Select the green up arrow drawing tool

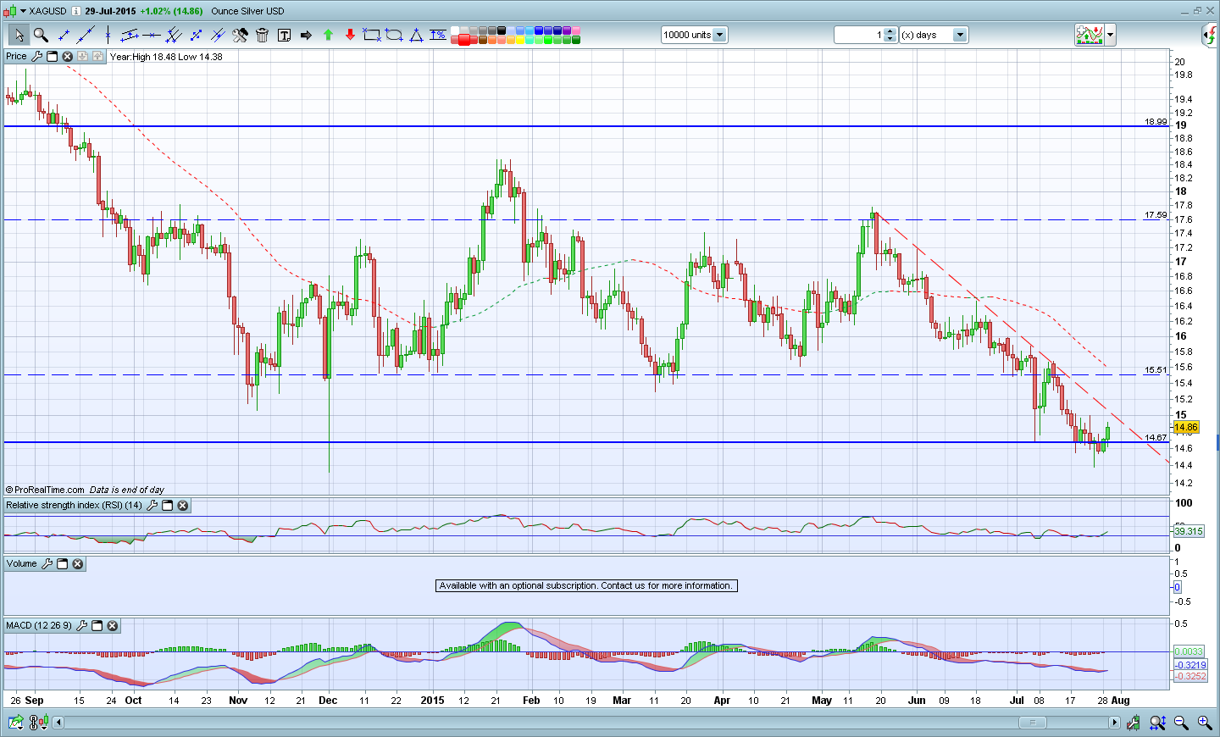click(328, 35)
